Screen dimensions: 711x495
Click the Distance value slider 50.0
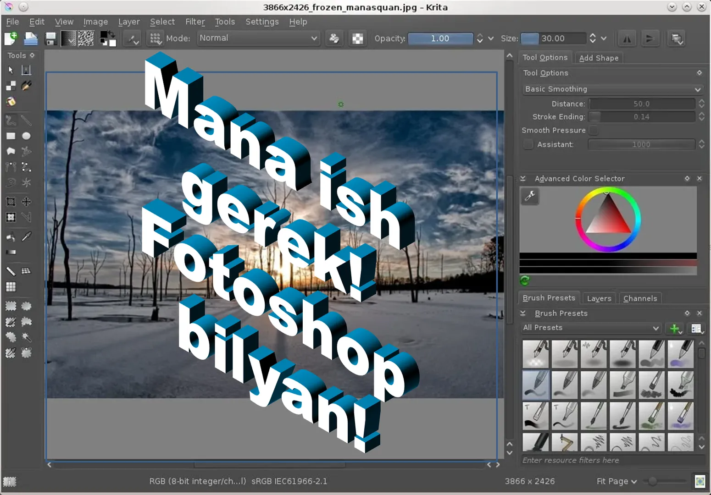tap(641, 104)
